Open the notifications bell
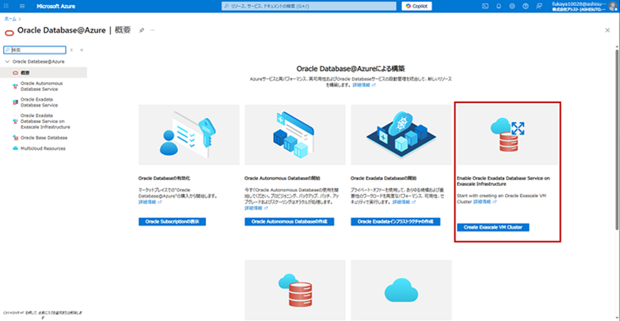 pyautogui.click(x=498, y=6)
